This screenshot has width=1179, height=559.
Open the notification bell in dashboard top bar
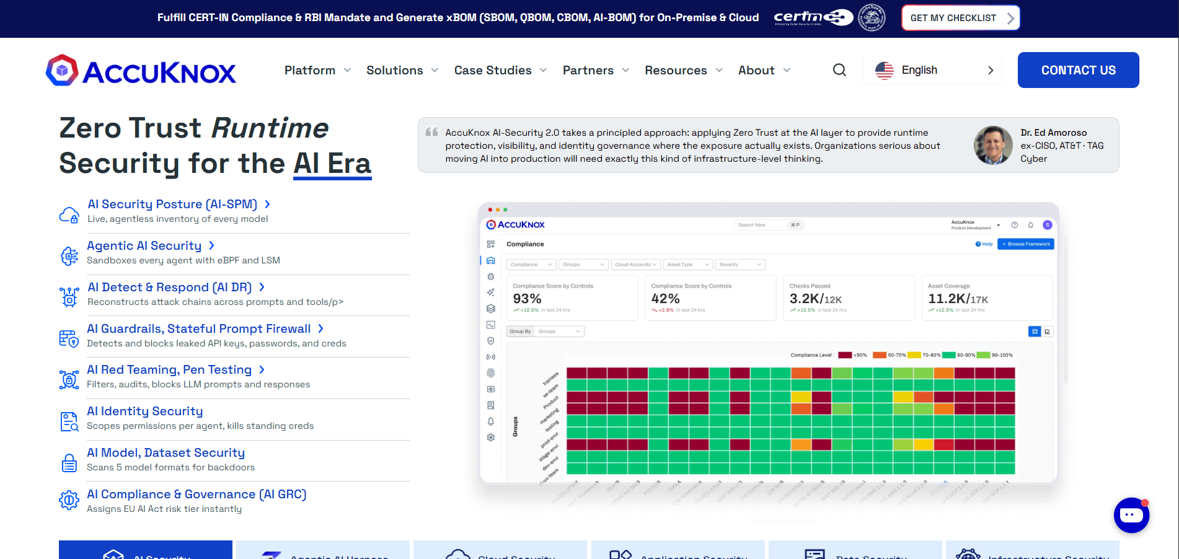(x=1031, y=225)
